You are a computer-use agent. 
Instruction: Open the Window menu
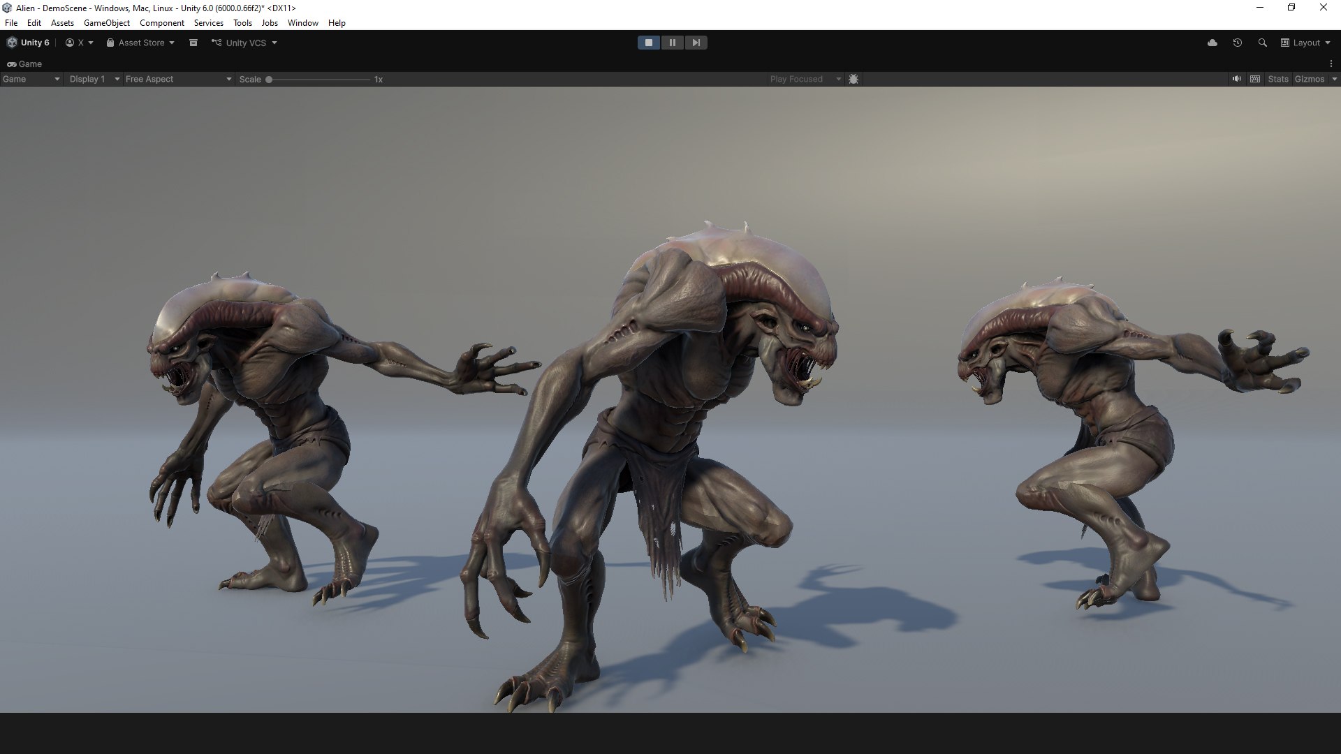[x=303, y=23]
